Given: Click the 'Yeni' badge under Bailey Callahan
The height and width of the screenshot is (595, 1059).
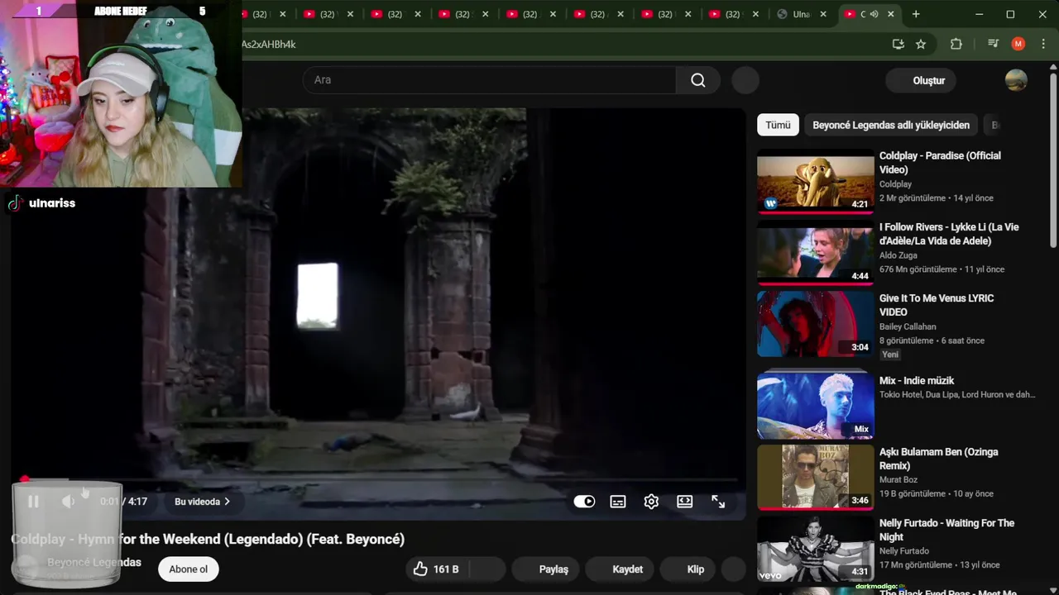Looking at the screenshot, I should pyautogui.click(x=890, y=355).
